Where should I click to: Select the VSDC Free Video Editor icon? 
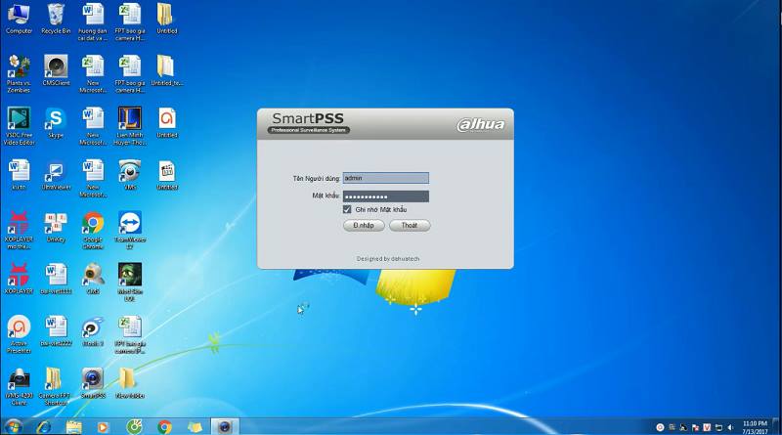click(19, 126)
